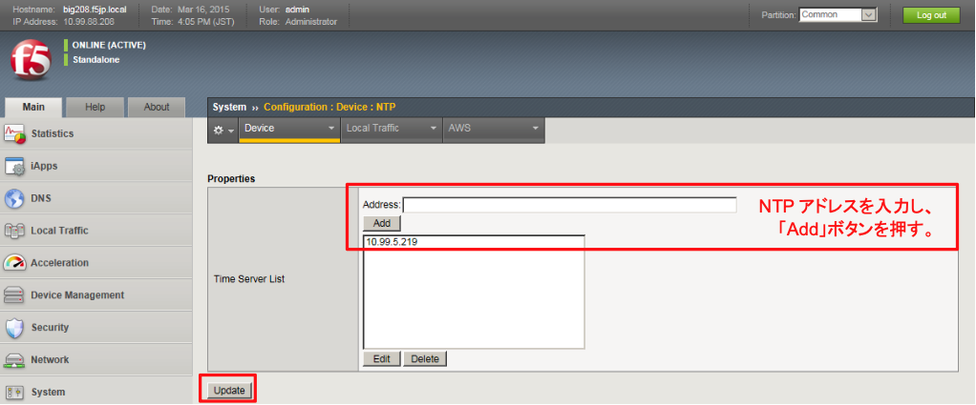
Task: Click the System settings icon
Action: [x=15, y=392]
